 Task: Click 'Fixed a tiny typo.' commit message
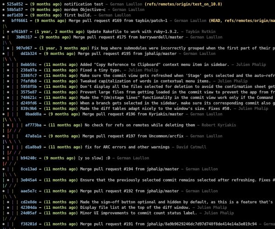tap(101, 70)
